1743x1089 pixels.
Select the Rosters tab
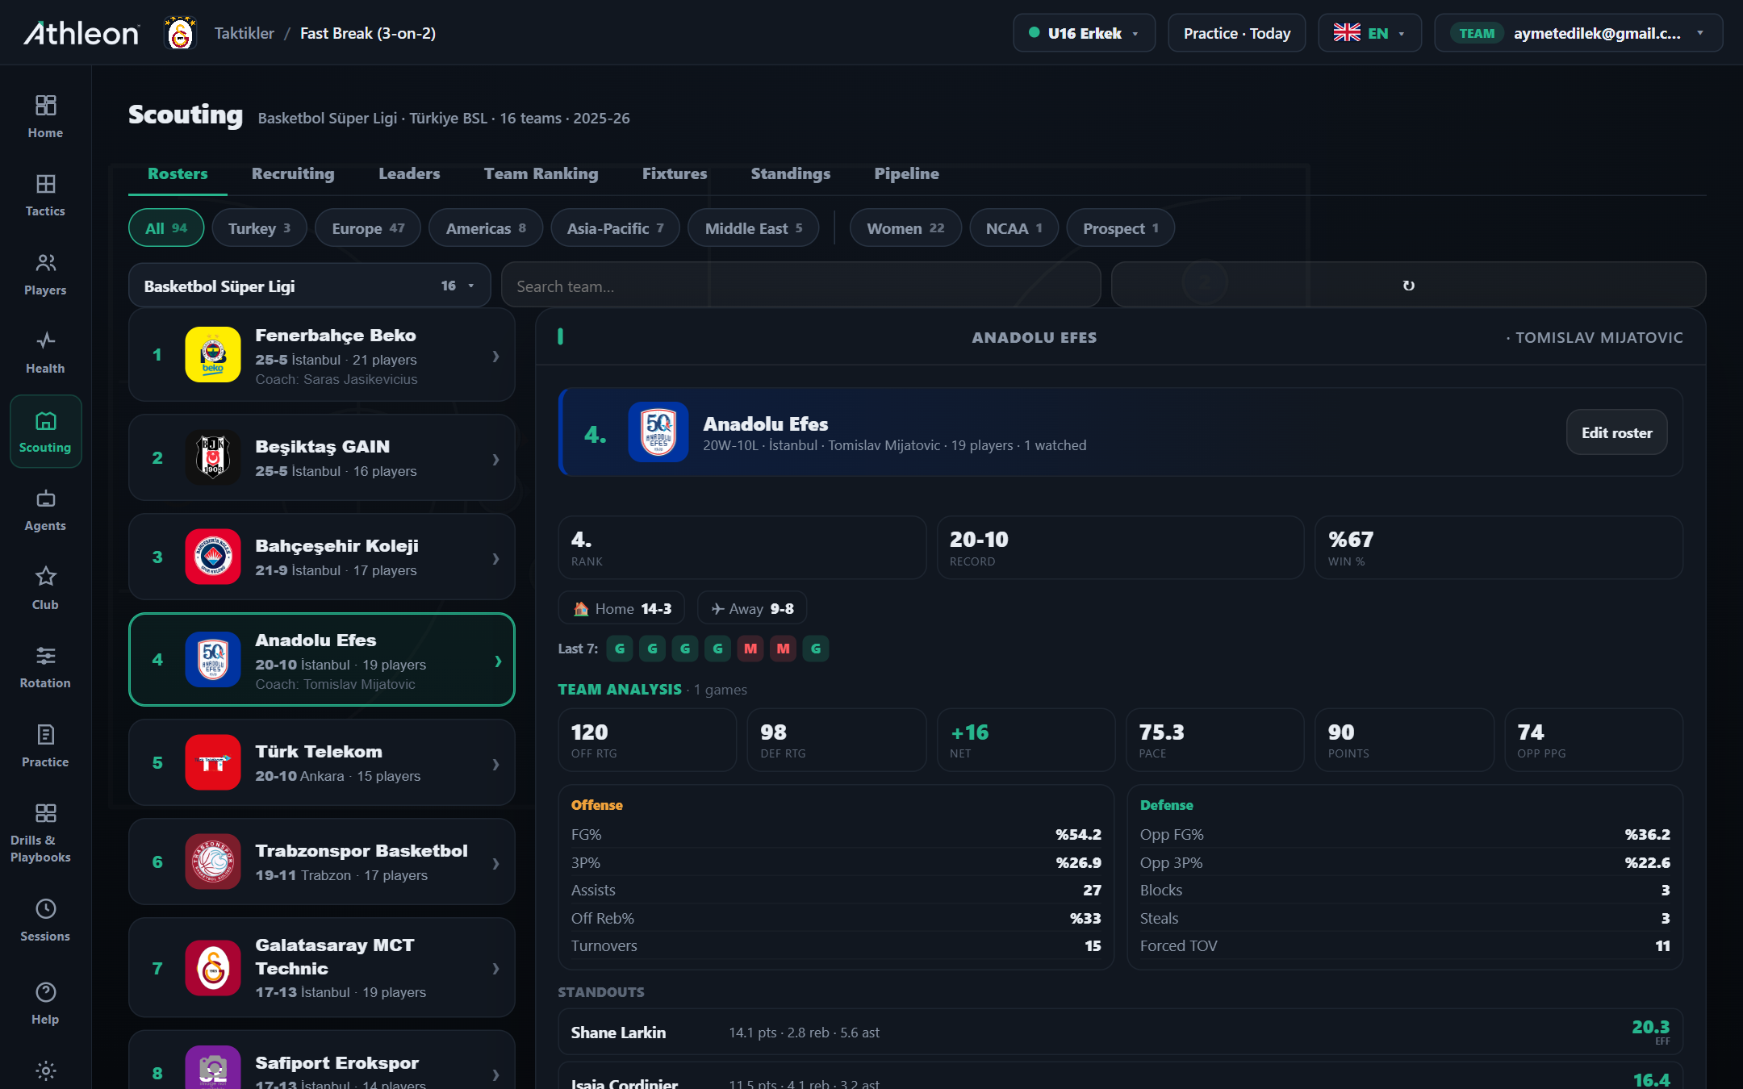click(x=178, y=173)
